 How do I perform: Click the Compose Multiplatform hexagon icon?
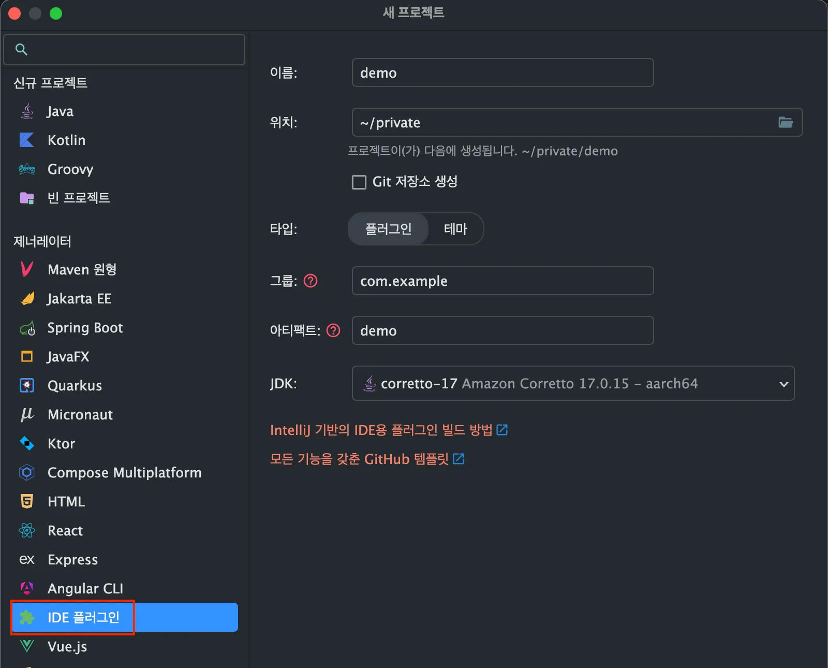point(27,472)
